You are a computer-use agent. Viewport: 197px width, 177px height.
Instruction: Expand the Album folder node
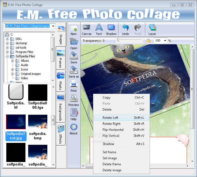click(x=12, y=61)
